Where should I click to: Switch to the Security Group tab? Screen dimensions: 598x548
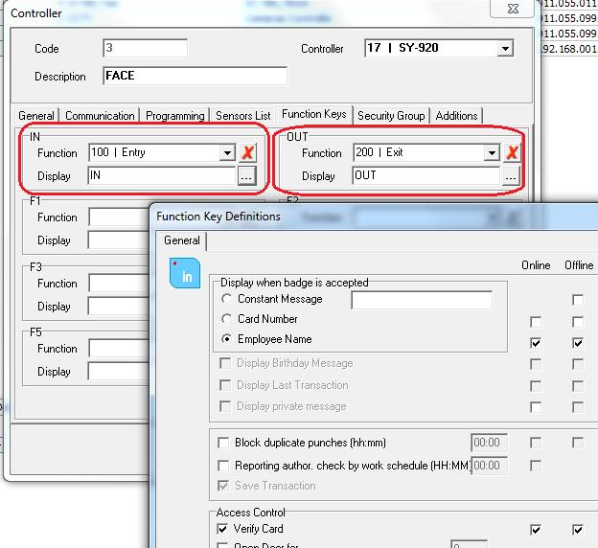pyautogui.click(x=391, y=116)
